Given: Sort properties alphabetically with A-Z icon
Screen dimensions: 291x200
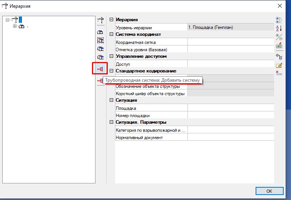Looking at the screenshot, I should click(279, 29).
